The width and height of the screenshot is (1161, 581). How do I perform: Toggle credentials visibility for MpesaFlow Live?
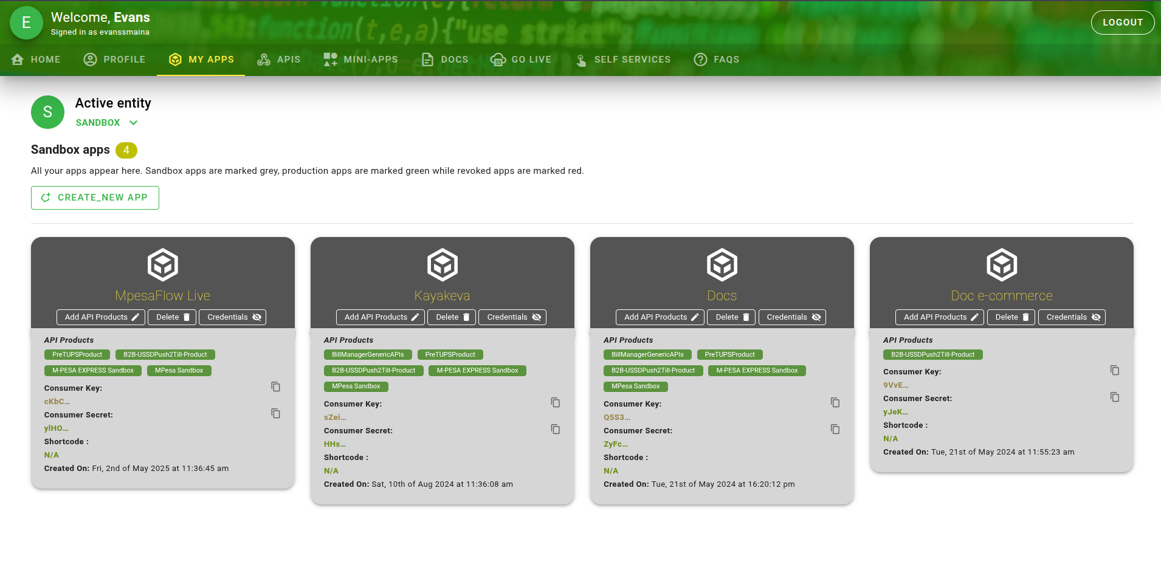233,317
